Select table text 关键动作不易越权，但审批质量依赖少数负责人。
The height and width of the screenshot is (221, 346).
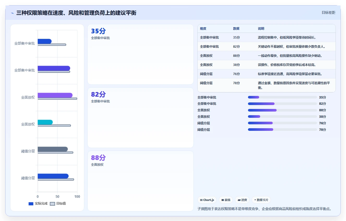292,47
